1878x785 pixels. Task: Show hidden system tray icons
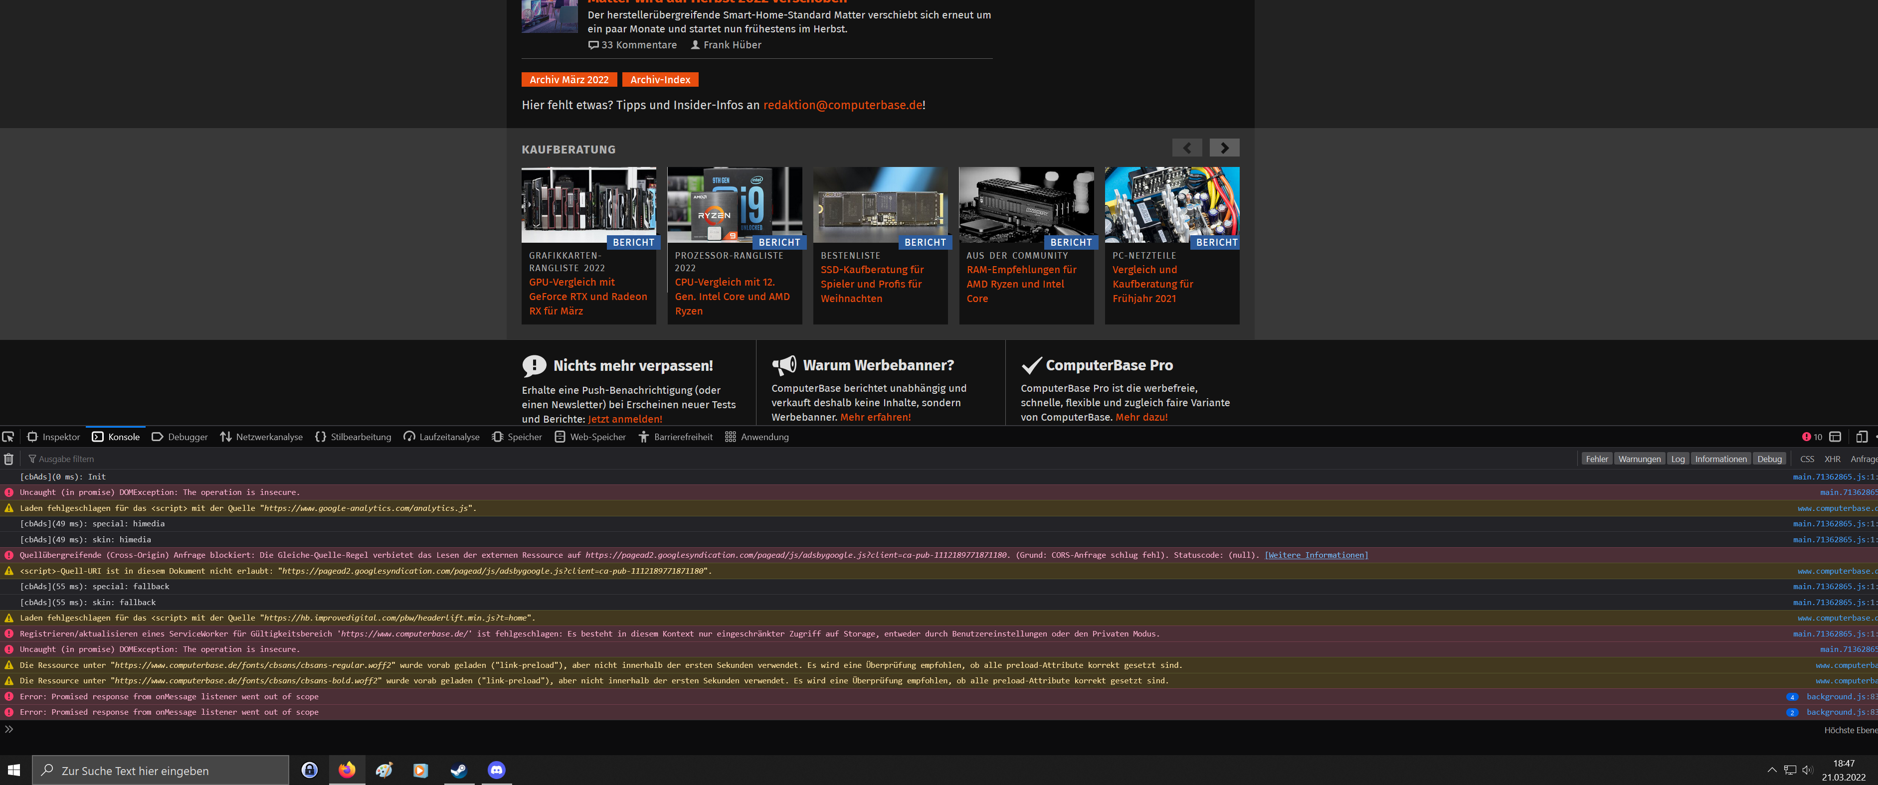tap(1772, 770)
